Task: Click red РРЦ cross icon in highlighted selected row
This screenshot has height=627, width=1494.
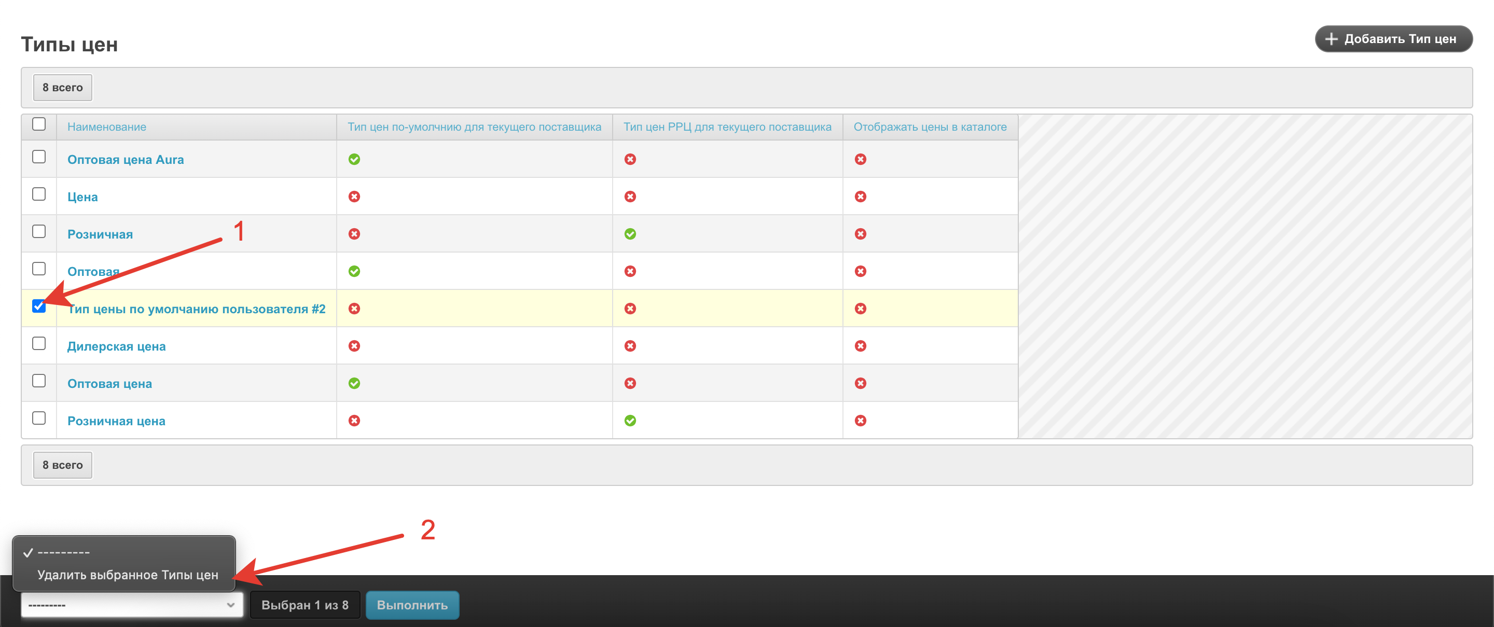Action: point(630,309)
